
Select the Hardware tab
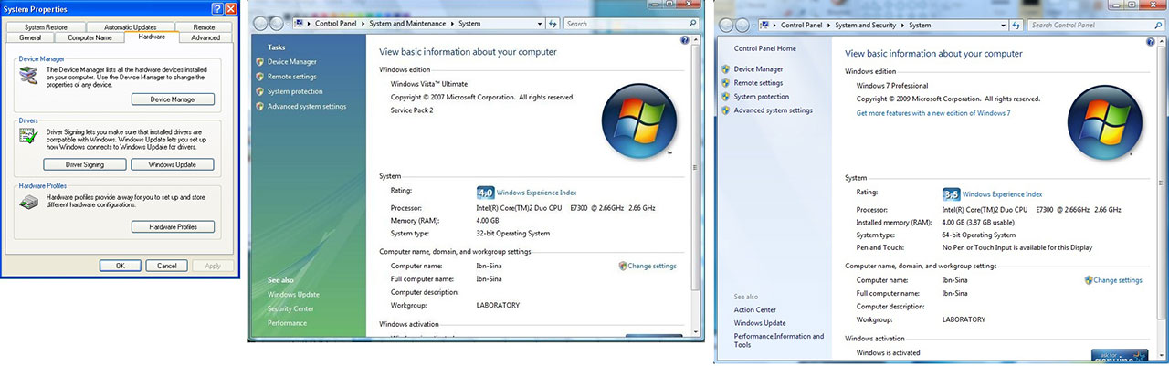click(153, 37)
